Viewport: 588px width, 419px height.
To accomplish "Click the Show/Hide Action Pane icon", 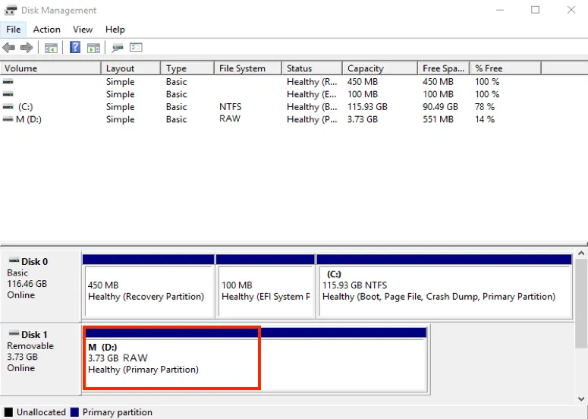I will (93, 48).
